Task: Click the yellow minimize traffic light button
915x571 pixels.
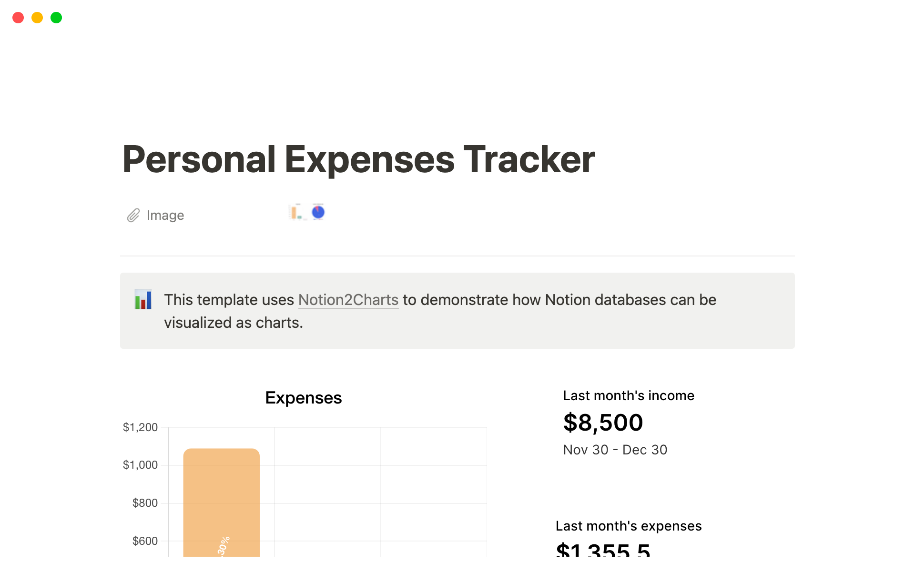Action: [x=37, y=18]
